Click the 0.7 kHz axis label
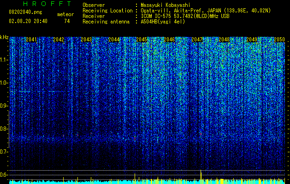 (x=4, y=152)
